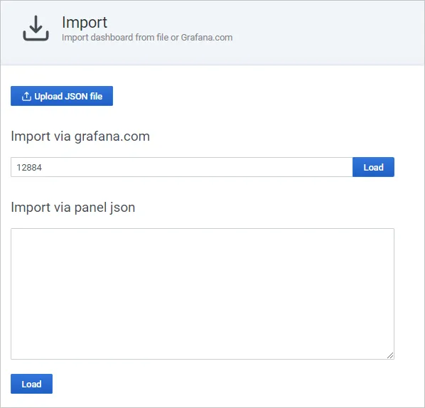
Task: Click the tray part of the Import icon
Action: (36, 36)
